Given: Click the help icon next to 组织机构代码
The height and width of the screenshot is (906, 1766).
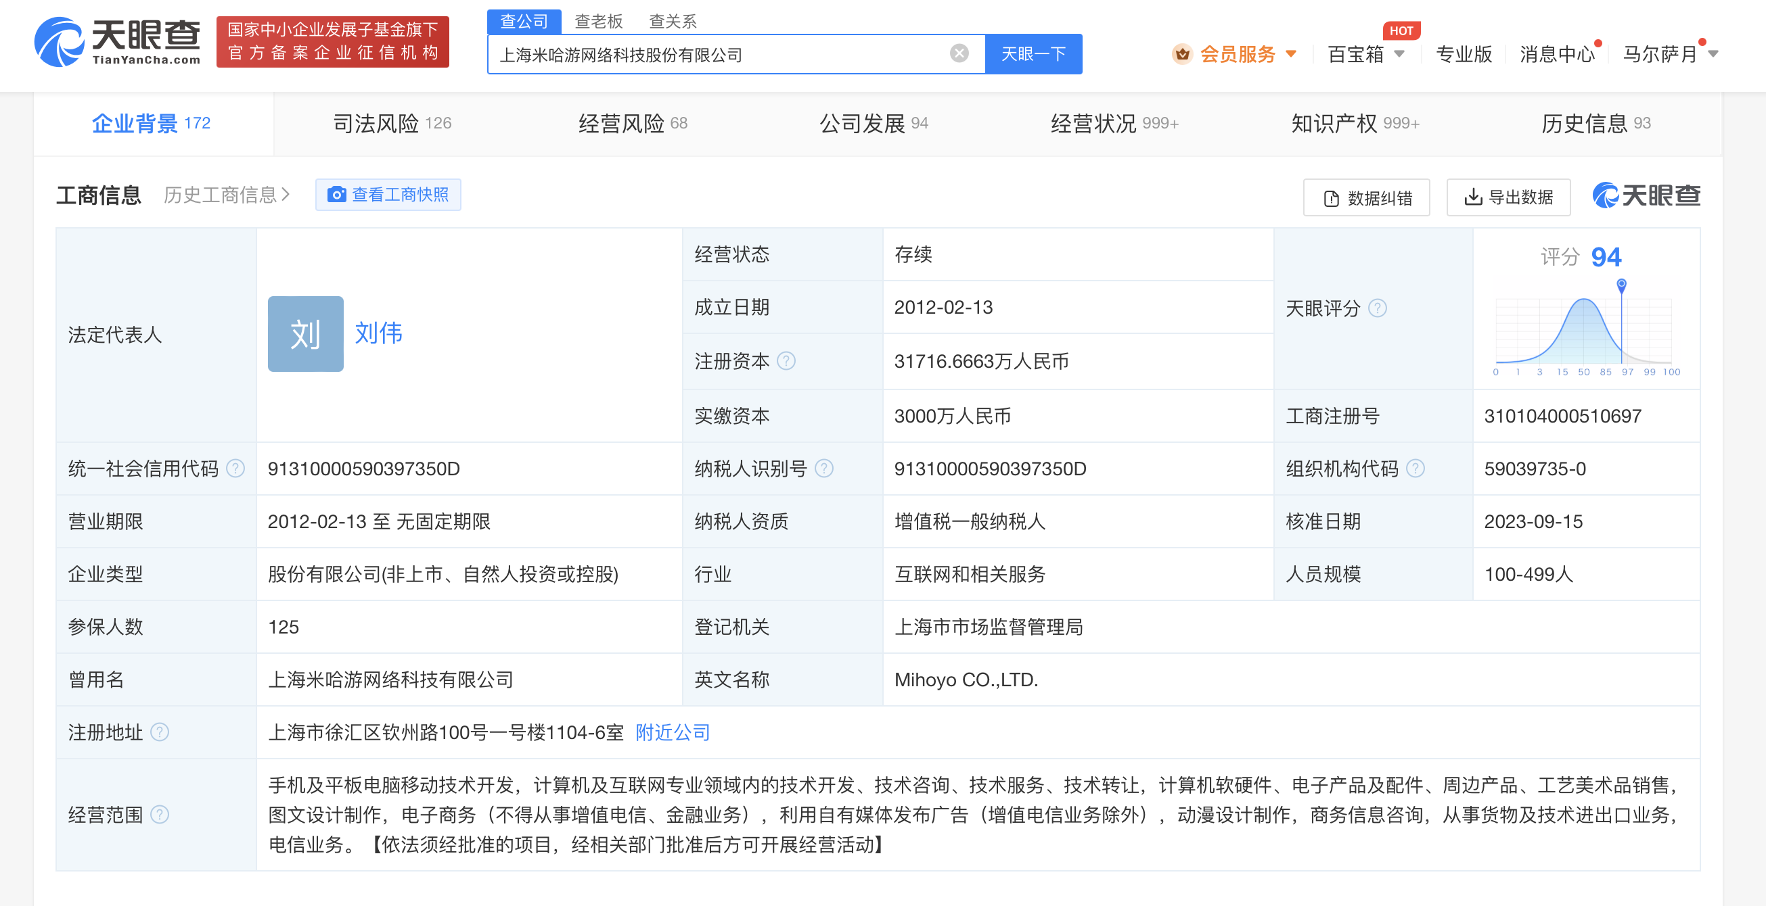Looking at the screenshot, I should (1415, 469).
